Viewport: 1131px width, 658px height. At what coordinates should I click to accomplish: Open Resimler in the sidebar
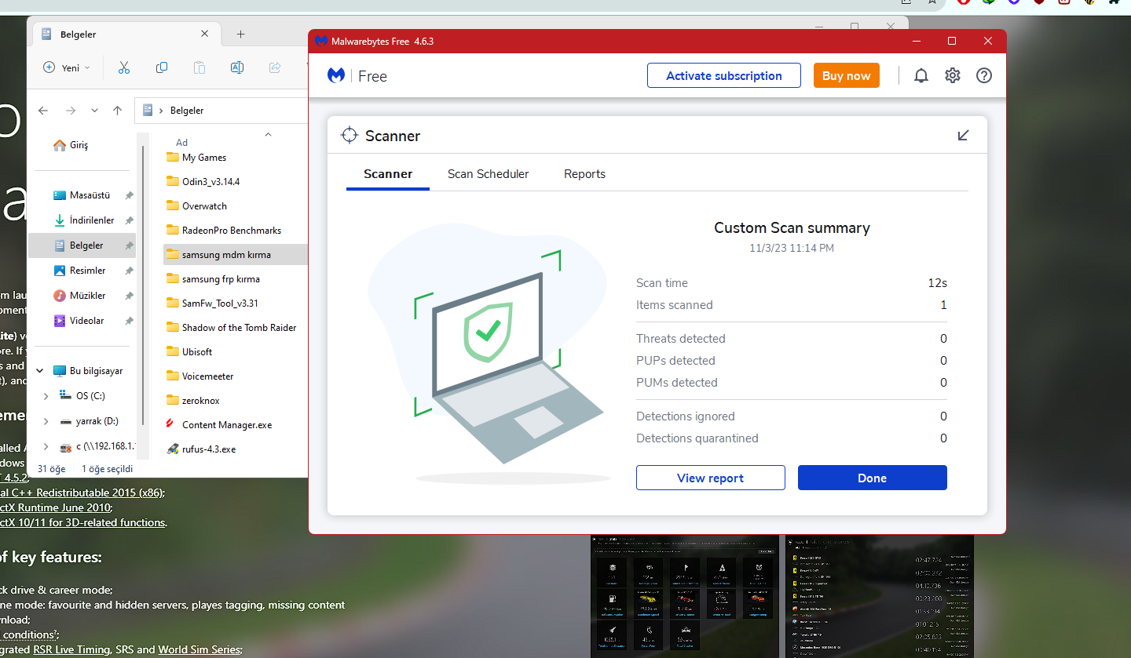[x=82, y=271]
